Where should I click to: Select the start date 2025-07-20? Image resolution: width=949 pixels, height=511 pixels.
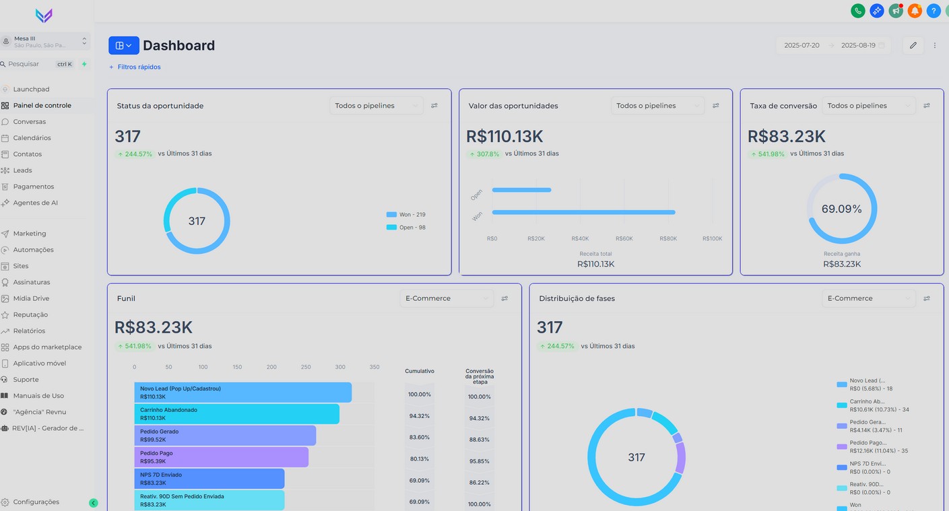pos(802,45)
